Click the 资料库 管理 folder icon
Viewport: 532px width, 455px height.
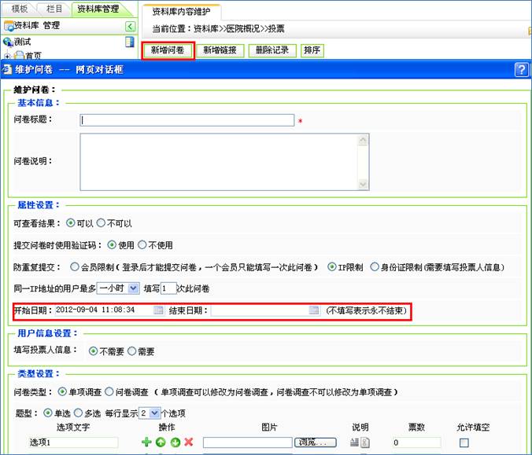click(x=9, y=26)
